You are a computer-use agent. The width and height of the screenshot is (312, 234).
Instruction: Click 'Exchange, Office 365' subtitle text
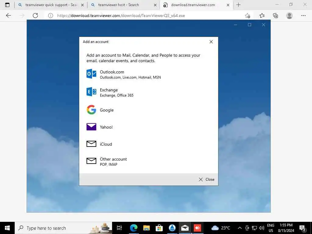117,95
